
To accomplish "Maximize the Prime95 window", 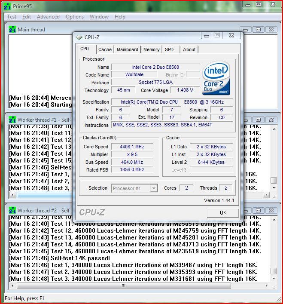I will (259, 4).
